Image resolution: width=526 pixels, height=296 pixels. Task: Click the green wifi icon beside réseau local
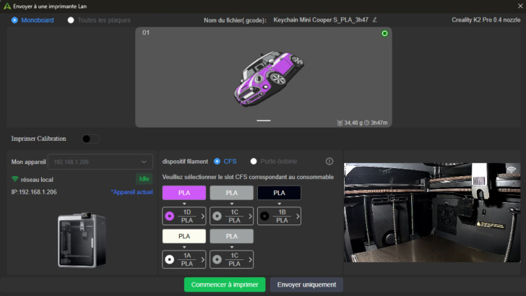[x=14, y=179]
